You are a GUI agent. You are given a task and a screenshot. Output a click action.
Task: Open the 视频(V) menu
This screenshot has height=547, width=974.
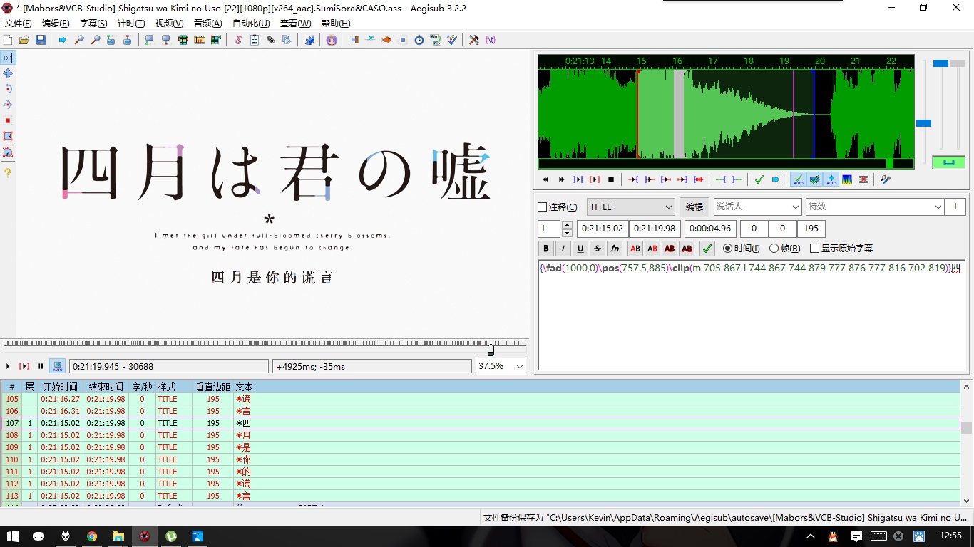point(169,24)
